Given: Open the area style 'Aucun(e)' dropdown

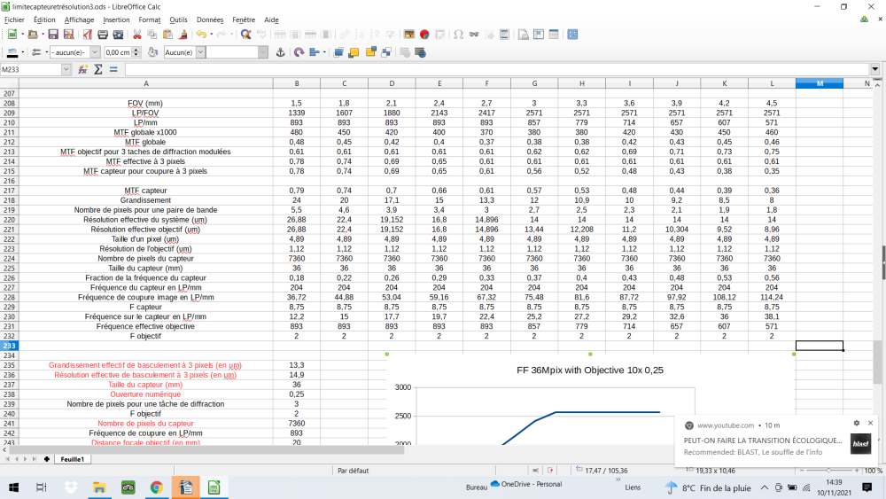Looking at the screenshot, I should pyautogui.click(x=200, y=52).
